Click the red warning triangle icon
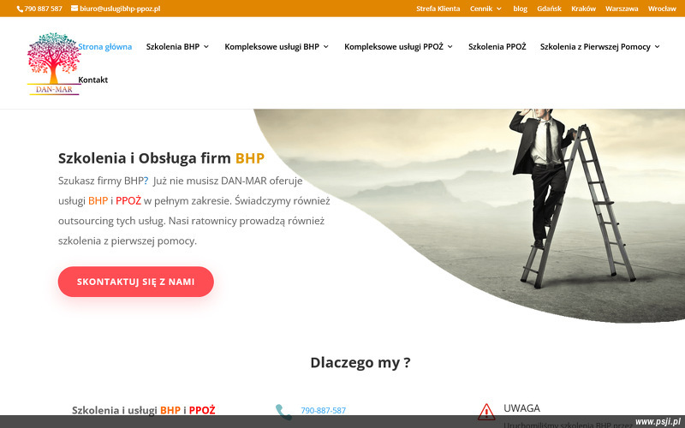This screenshot has height=428, width=685. coord(486,412)
